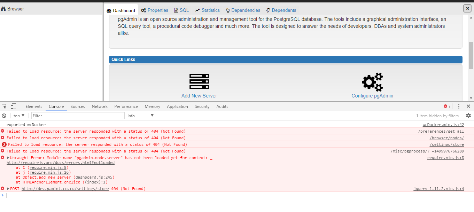This screenshot has height=212, width=474.
Task: Open the top context dropdown
Action: pos(19,116)
